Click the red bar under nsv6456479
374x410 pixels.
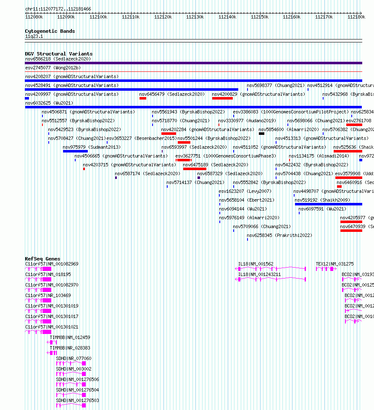tap(143, 98)
